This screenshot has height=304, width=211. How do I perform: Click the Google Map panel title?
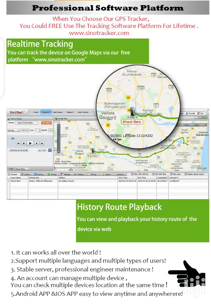pos(62,118)
